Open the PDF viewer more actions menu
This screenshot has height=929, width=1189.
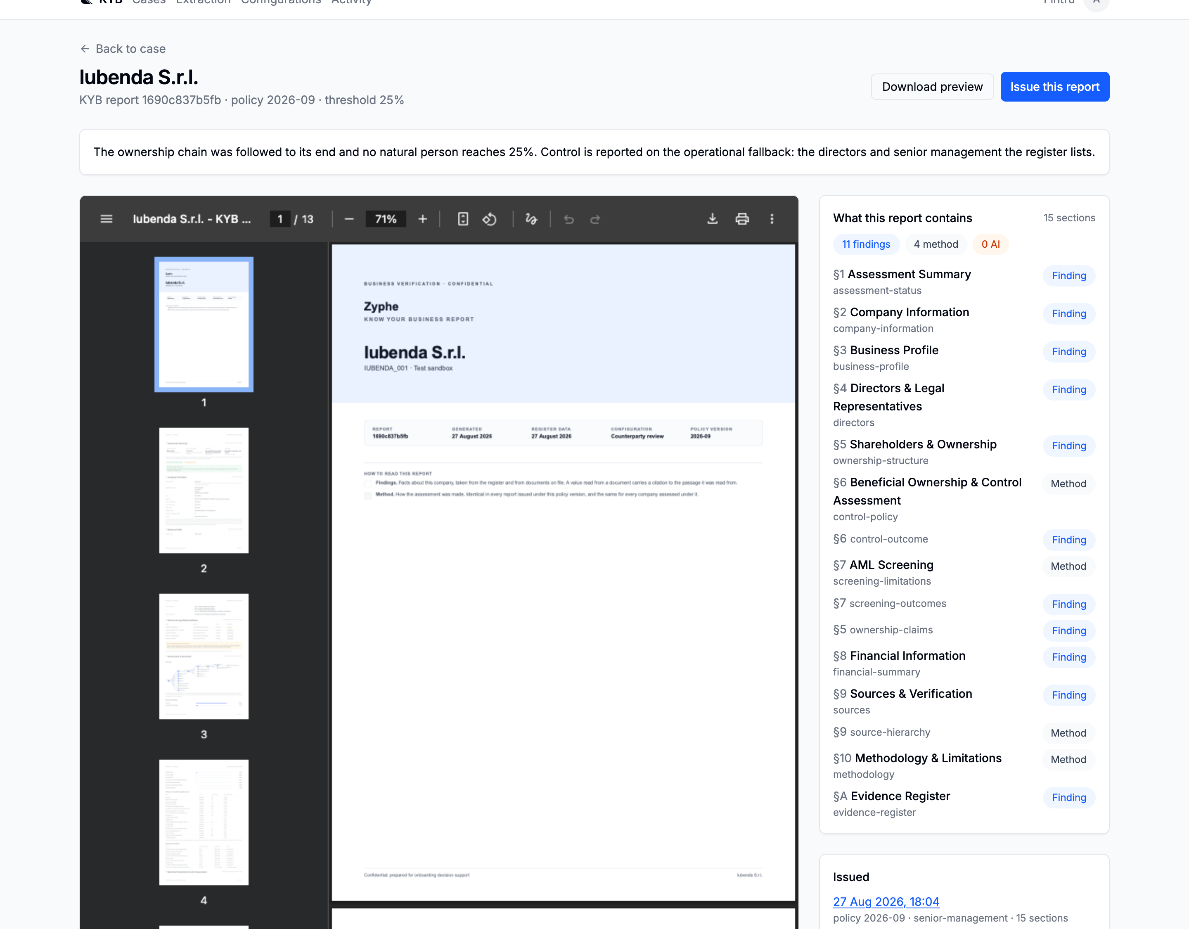click(x=772, y=219)
